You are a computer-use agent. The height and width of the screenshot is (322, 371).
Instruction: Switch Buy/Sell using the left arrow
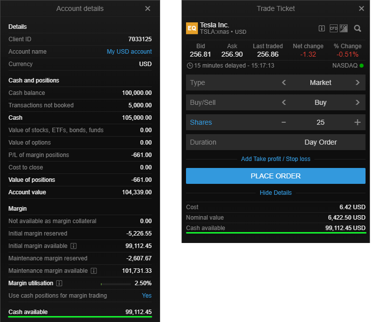click(x=284, y=102)
